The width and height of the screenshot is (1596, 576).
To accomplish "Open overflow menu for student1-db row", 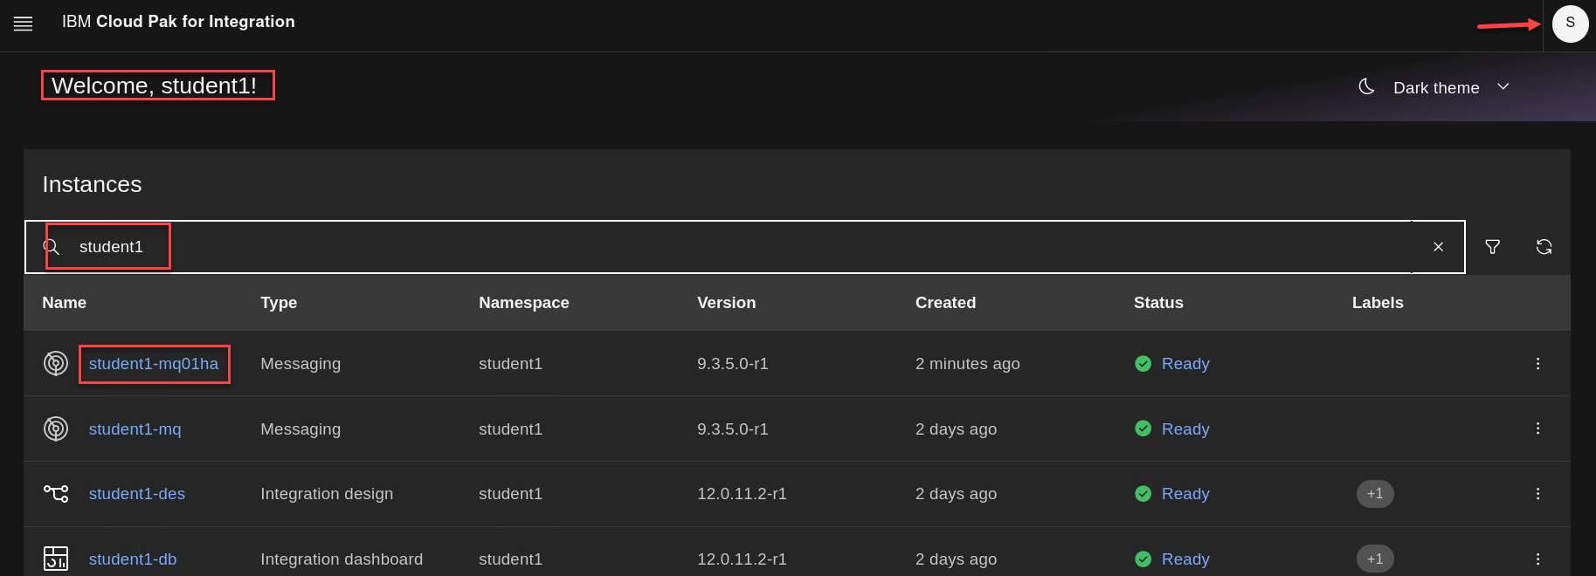I will 1537,559.
